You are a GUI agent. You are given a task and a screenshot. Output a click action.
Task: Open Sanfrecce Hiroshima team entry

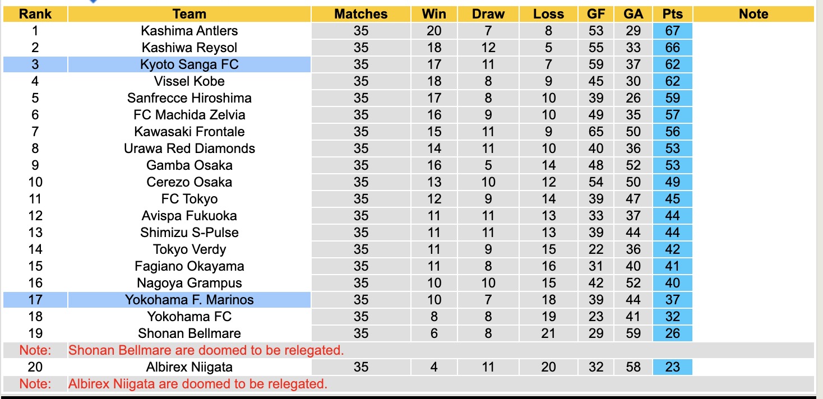coord(189,98)
